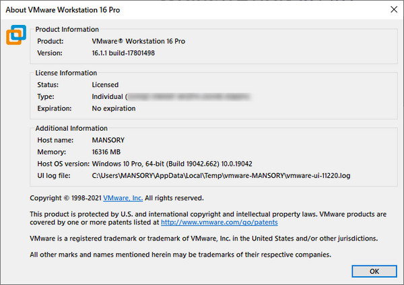Click the Licensed status value
The image size is (404, 285).
[105, 85]
